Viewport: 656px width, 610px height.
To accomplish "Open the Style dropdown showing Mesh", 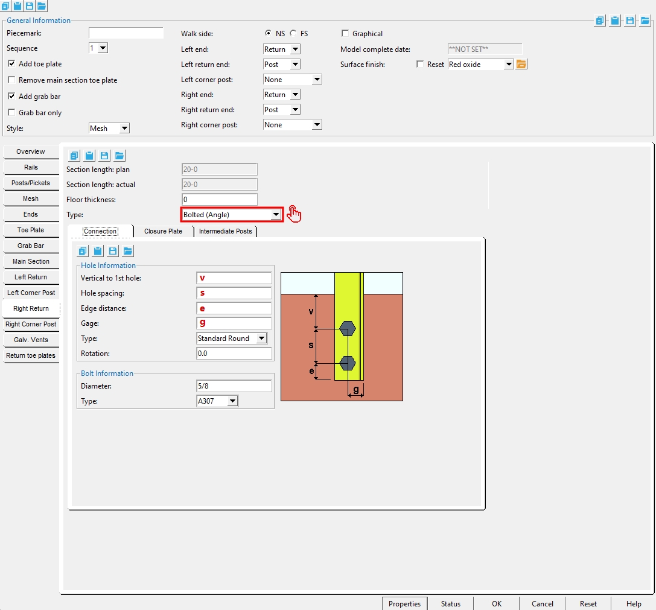I will (124, 128).
